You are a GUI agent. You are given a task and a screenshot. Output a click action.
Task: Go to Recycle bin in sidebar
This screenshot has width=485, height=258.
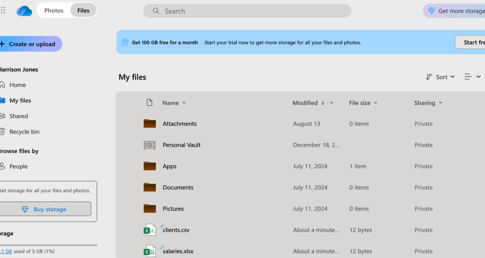[24, 132]
